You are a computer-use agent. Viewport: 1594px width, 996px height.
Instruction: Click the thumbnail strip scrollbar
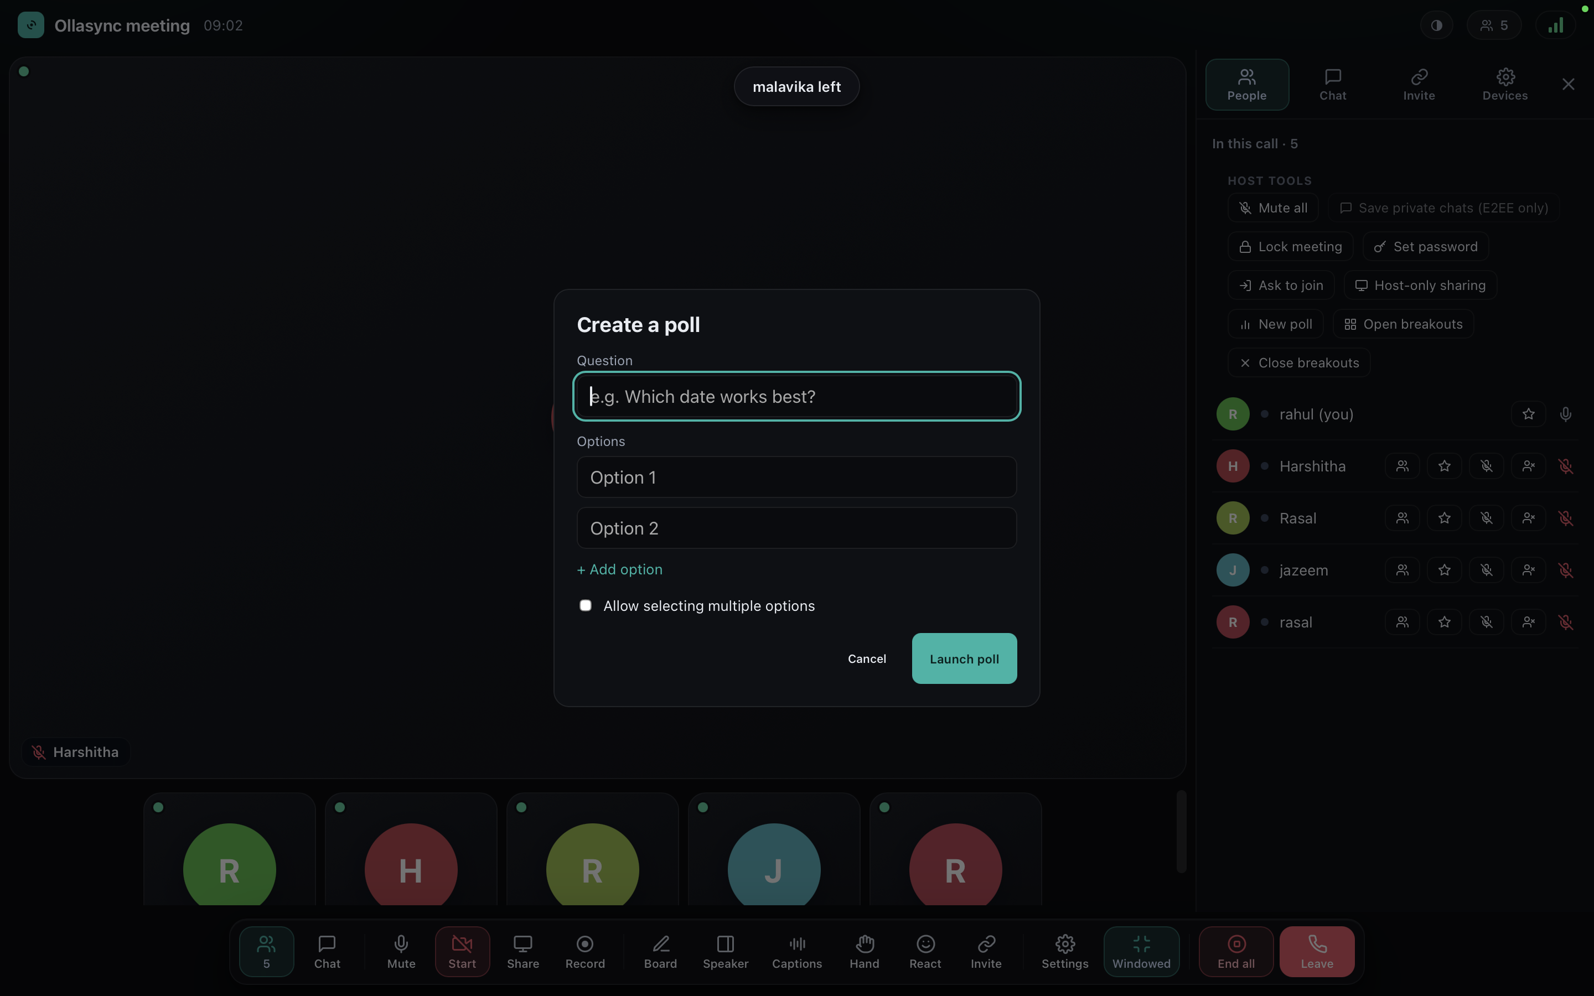tap(1181, 832)
